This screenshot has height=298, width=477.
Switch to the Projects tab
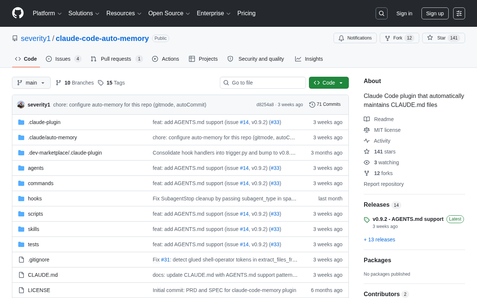pyautogui.click(x=203, y=59)
